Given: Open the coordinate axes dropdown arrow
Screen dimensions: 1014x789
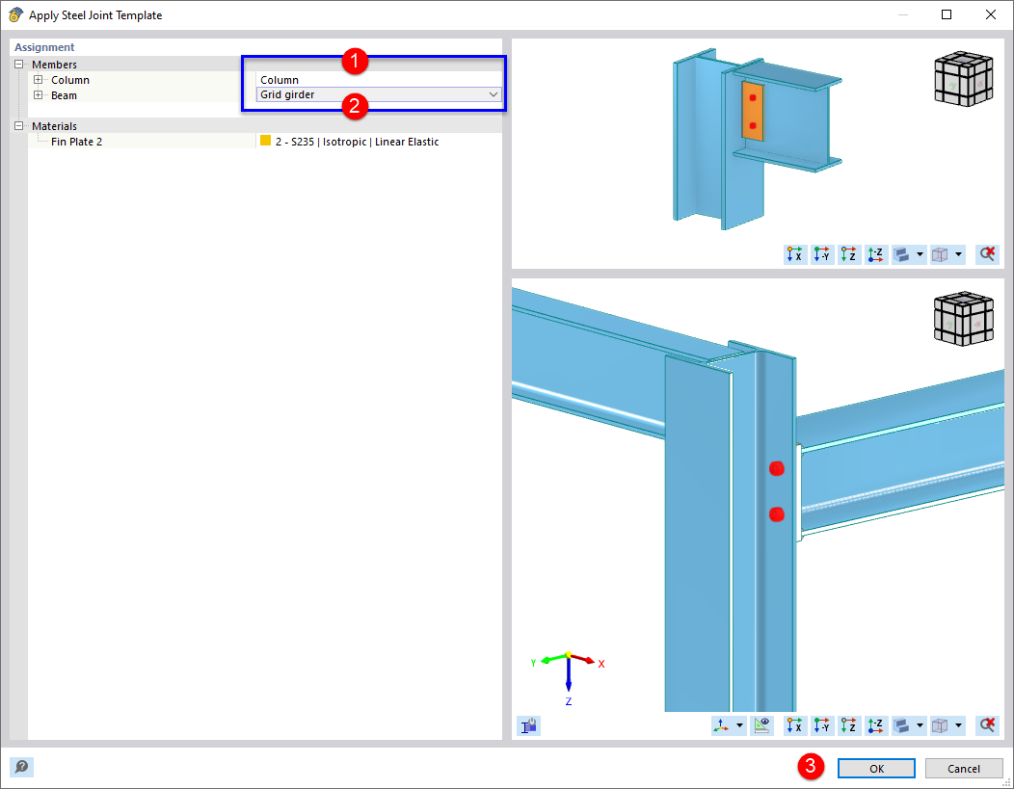Looking at the screenshot, I should [739, 725].
